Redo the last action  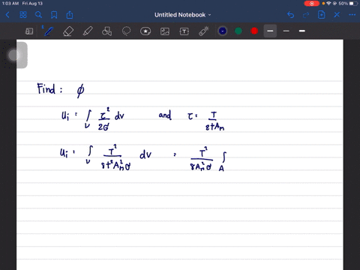[306, 15]
